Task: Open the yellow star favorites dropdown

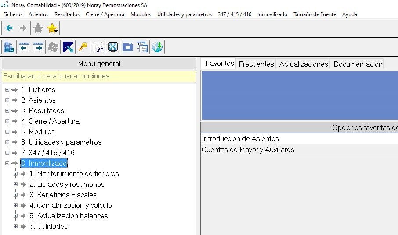Action: (x=52, y=28)
